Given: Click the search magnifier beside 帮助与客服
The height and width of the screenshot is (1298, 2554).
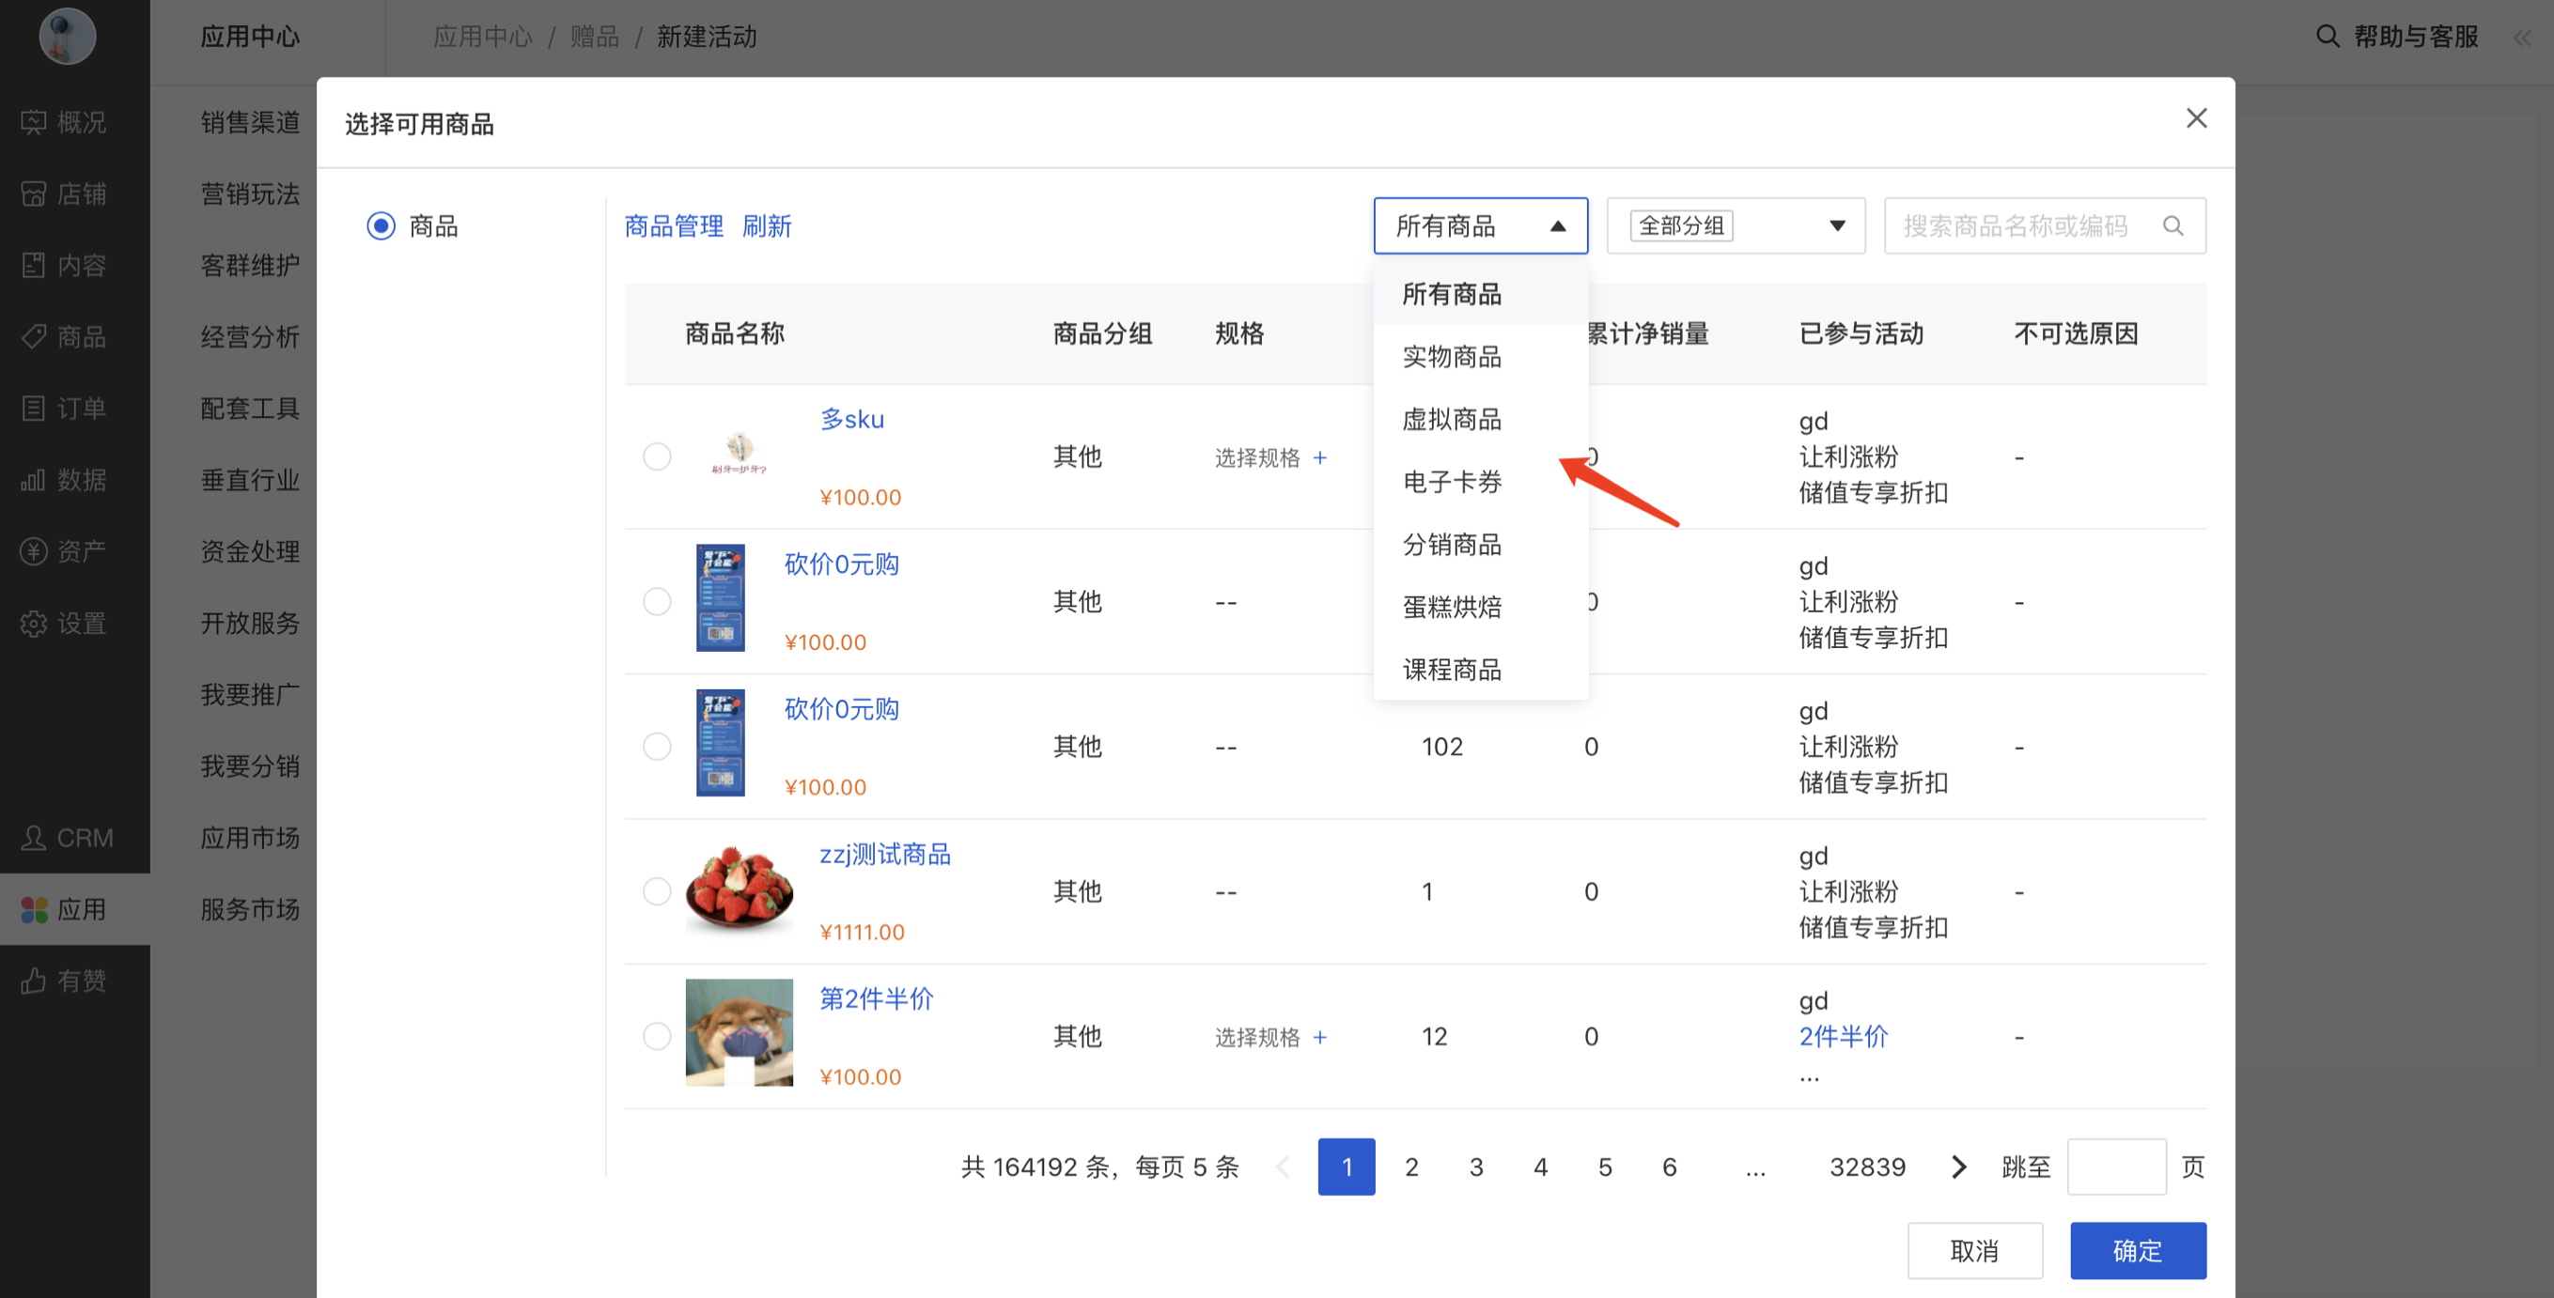Looking at the screenshot, I should tap(2327, 37).
